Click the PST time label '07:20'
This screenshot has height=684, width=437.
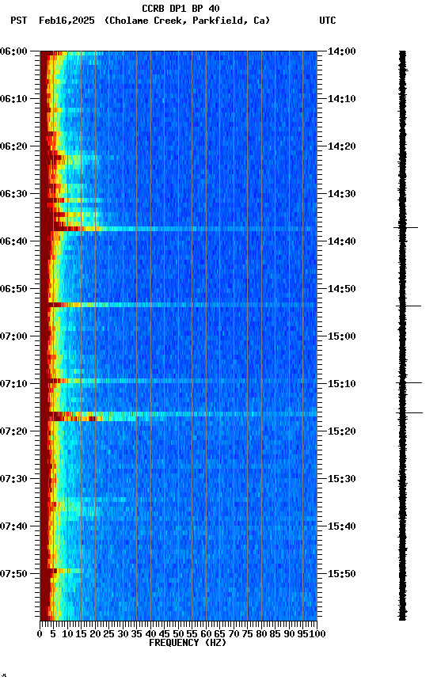[13, 432]
